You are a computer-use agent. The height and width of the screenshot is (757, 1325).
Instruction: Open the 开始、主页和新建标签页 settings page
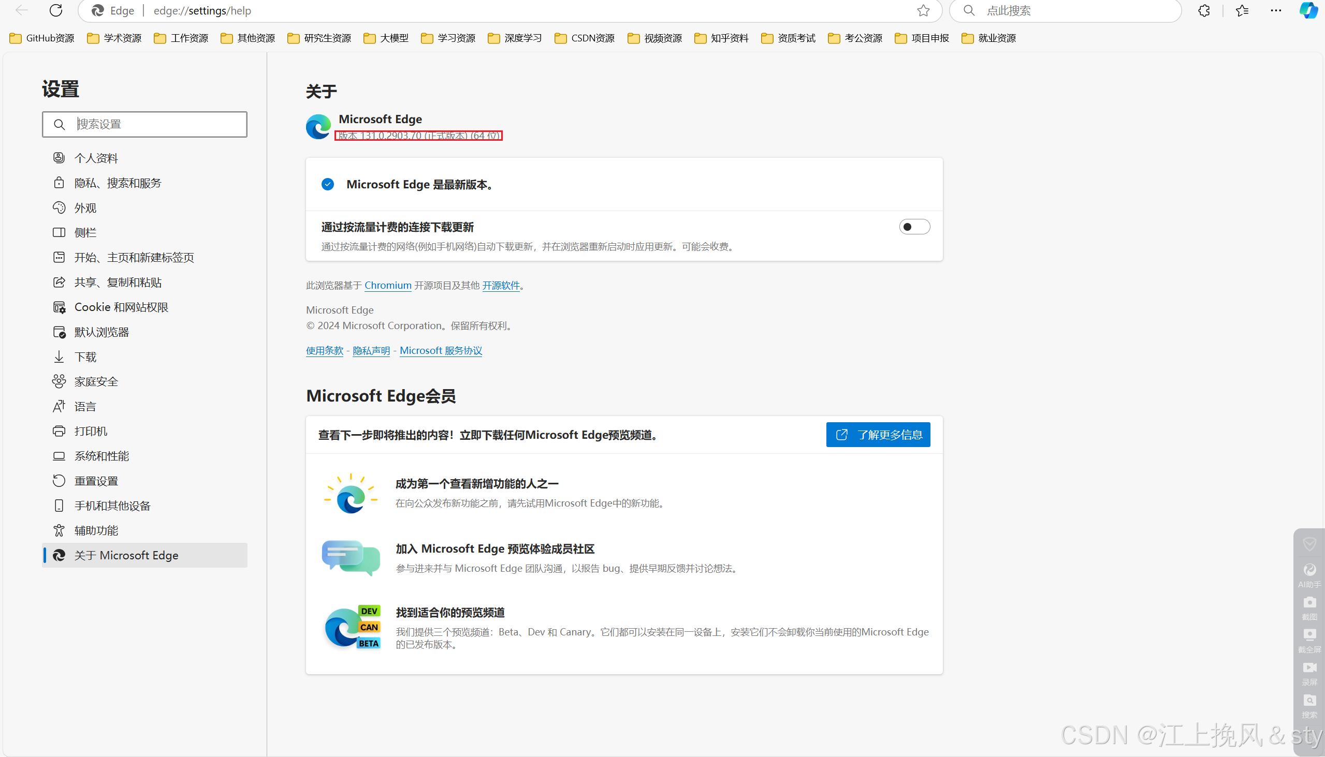pyautogui.click(x=144, y=257)
